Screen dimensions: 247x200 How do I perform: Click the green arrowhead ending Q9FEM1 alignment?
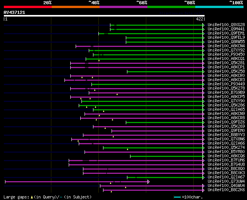point(203,33)
